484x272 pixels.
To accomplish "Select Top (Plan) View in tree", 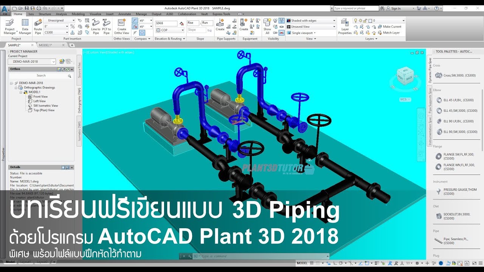I will pyautogui.click(x=44, y=110).
